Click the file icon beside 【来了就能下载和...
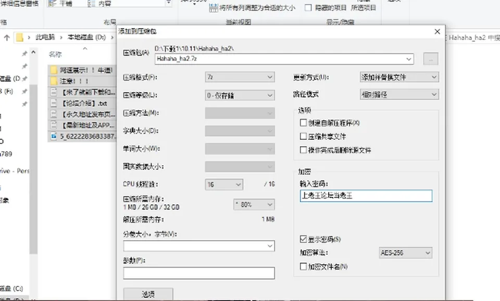The image size is (500, 301). click(x=54, y=92)
